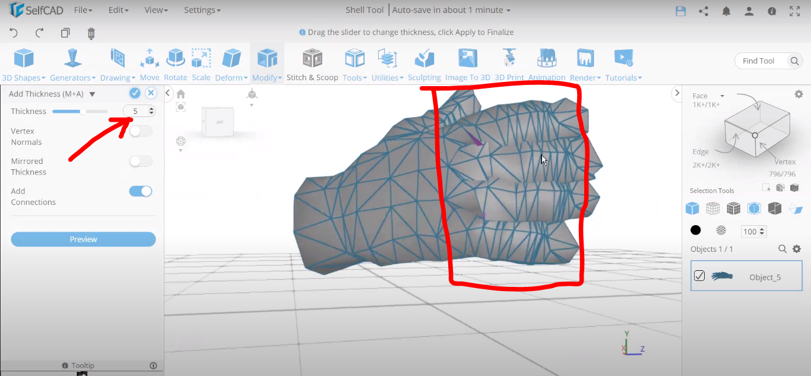Adjust the Thickness slider
Screen dimensions: 811x376
pyautogui.click(x=80, y=111)
